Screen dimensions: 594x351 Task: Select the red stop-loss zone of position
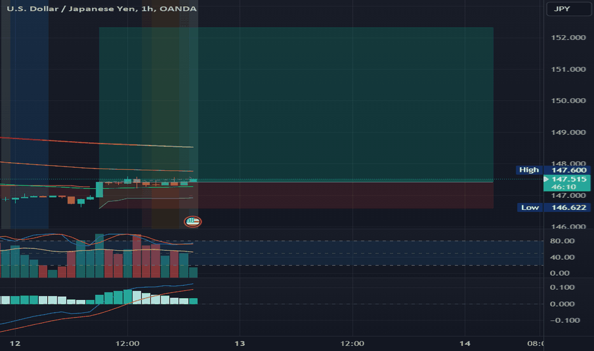[296, 195]
